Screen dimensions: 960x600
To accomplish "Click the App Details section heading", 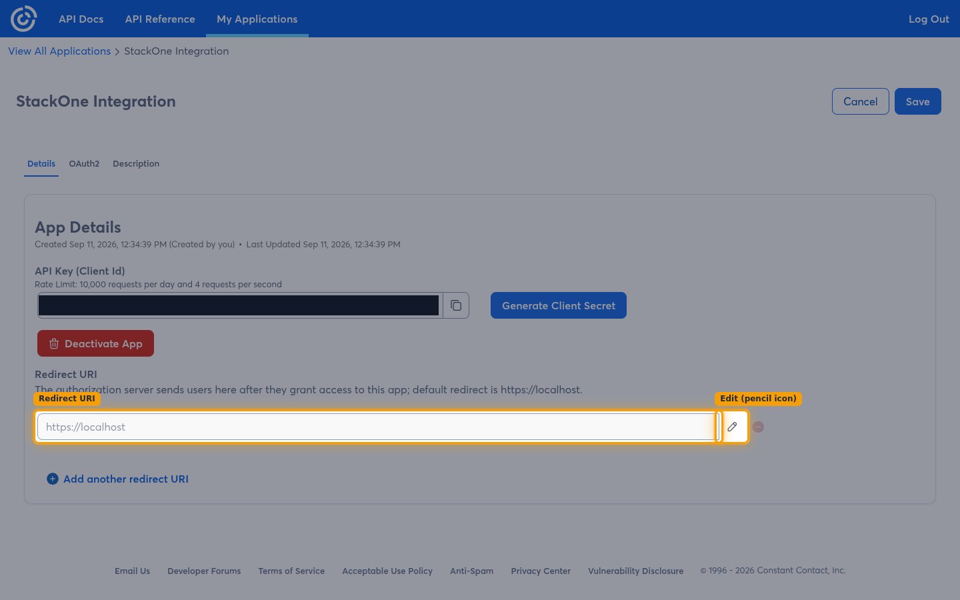I will [x=78, y=227].
